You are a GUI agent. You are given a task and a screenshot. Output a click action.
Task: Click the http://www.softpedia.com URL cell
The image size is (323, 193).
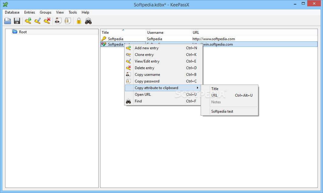(x=214, y=39)
